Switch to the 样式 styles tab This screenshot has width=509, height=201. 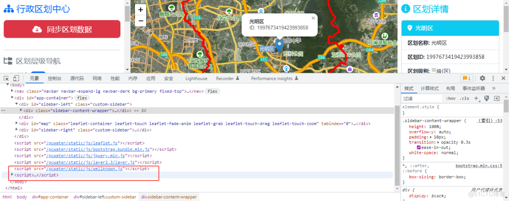409,88
